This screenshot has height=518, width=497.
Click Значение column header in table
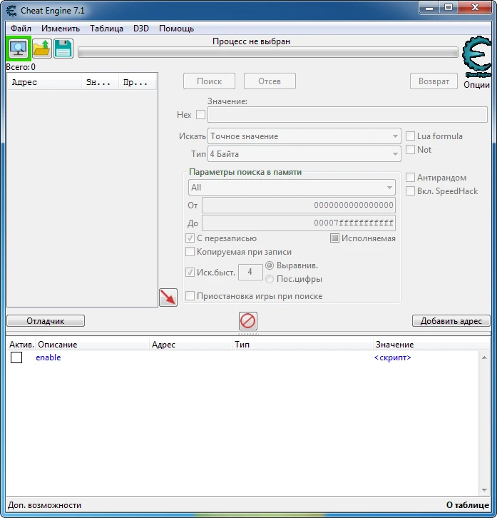[431, 345]
